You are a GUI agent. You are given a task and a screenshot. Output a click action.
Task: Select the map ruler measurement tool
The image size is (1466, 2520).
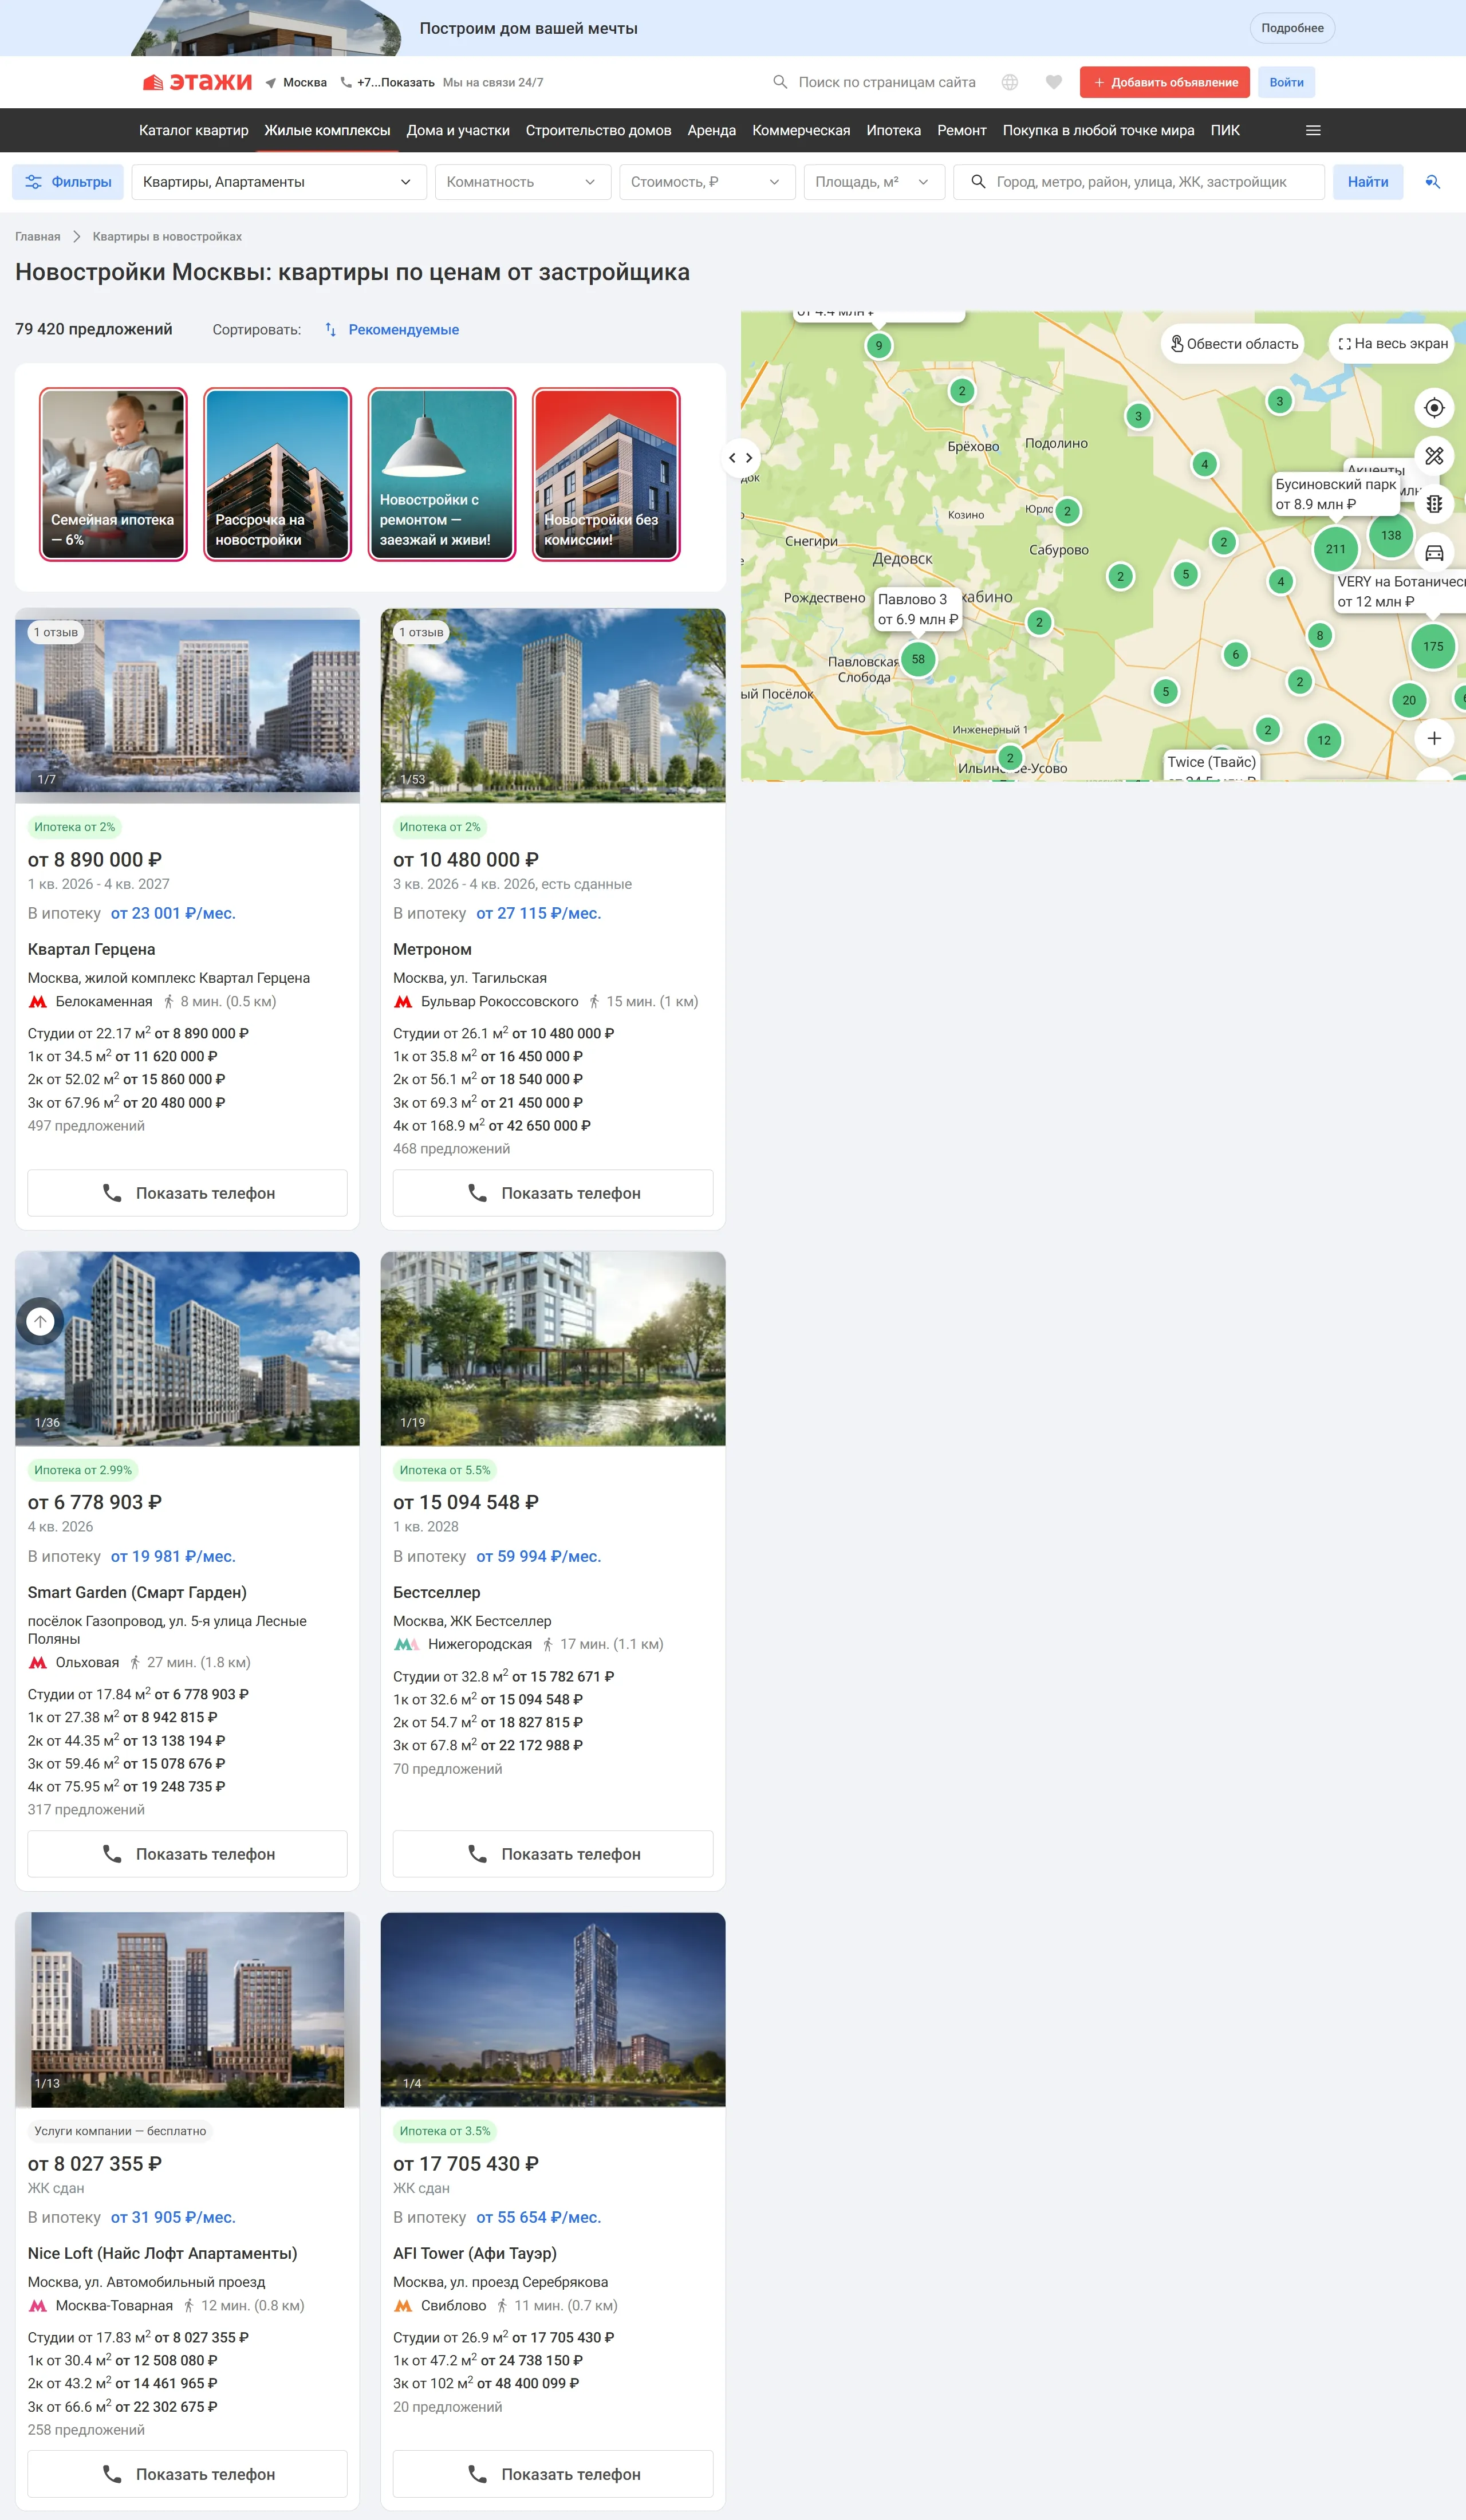point(1433,456)
